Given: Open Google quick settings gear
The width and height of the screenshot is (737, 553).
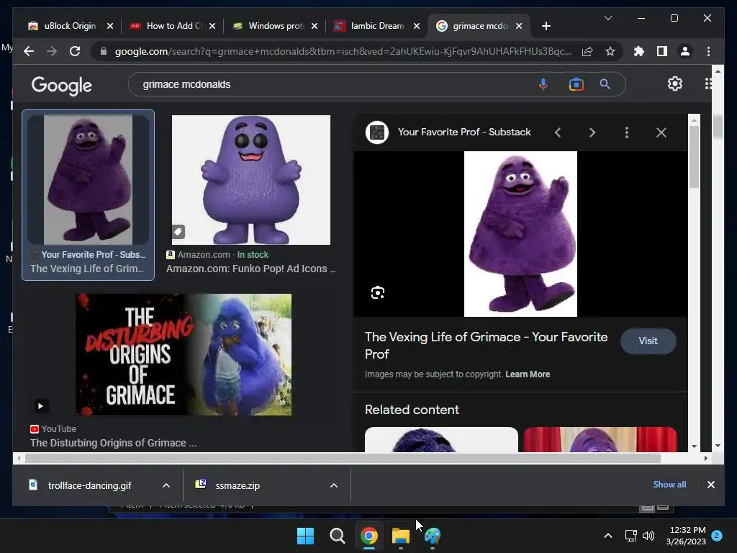Looking at the screenshot, I should pyautogui.click(x=675, y=84).
